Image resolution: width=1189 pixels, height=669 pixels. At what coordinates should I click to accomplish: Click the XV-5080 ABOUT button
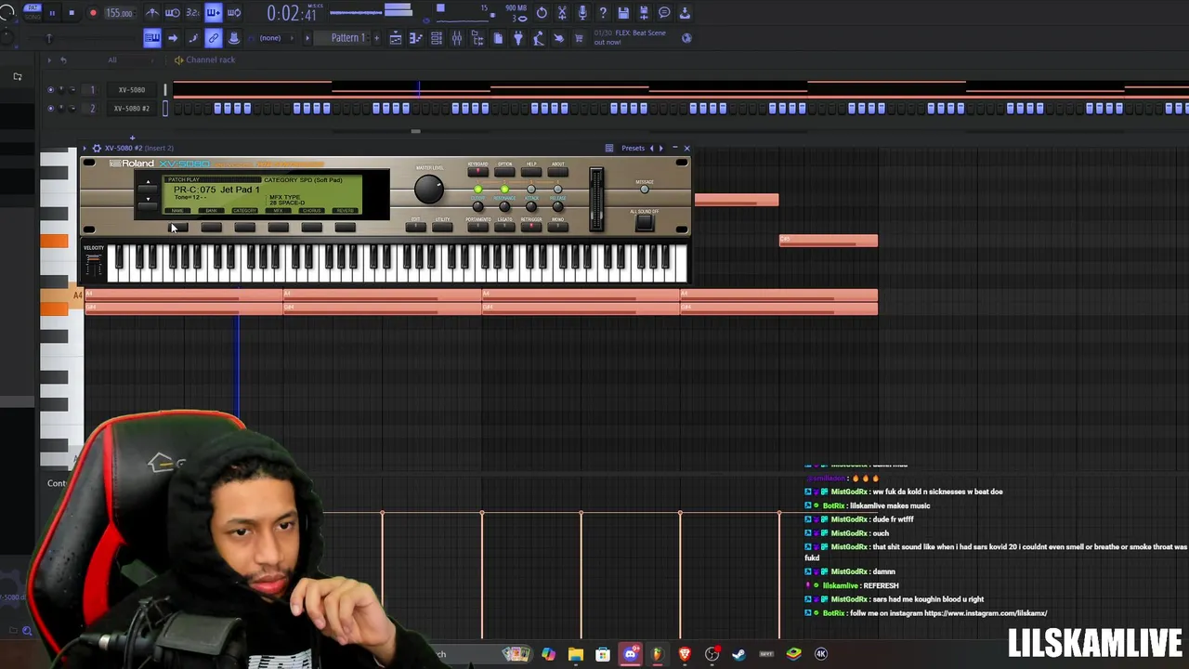click(558, 171)
